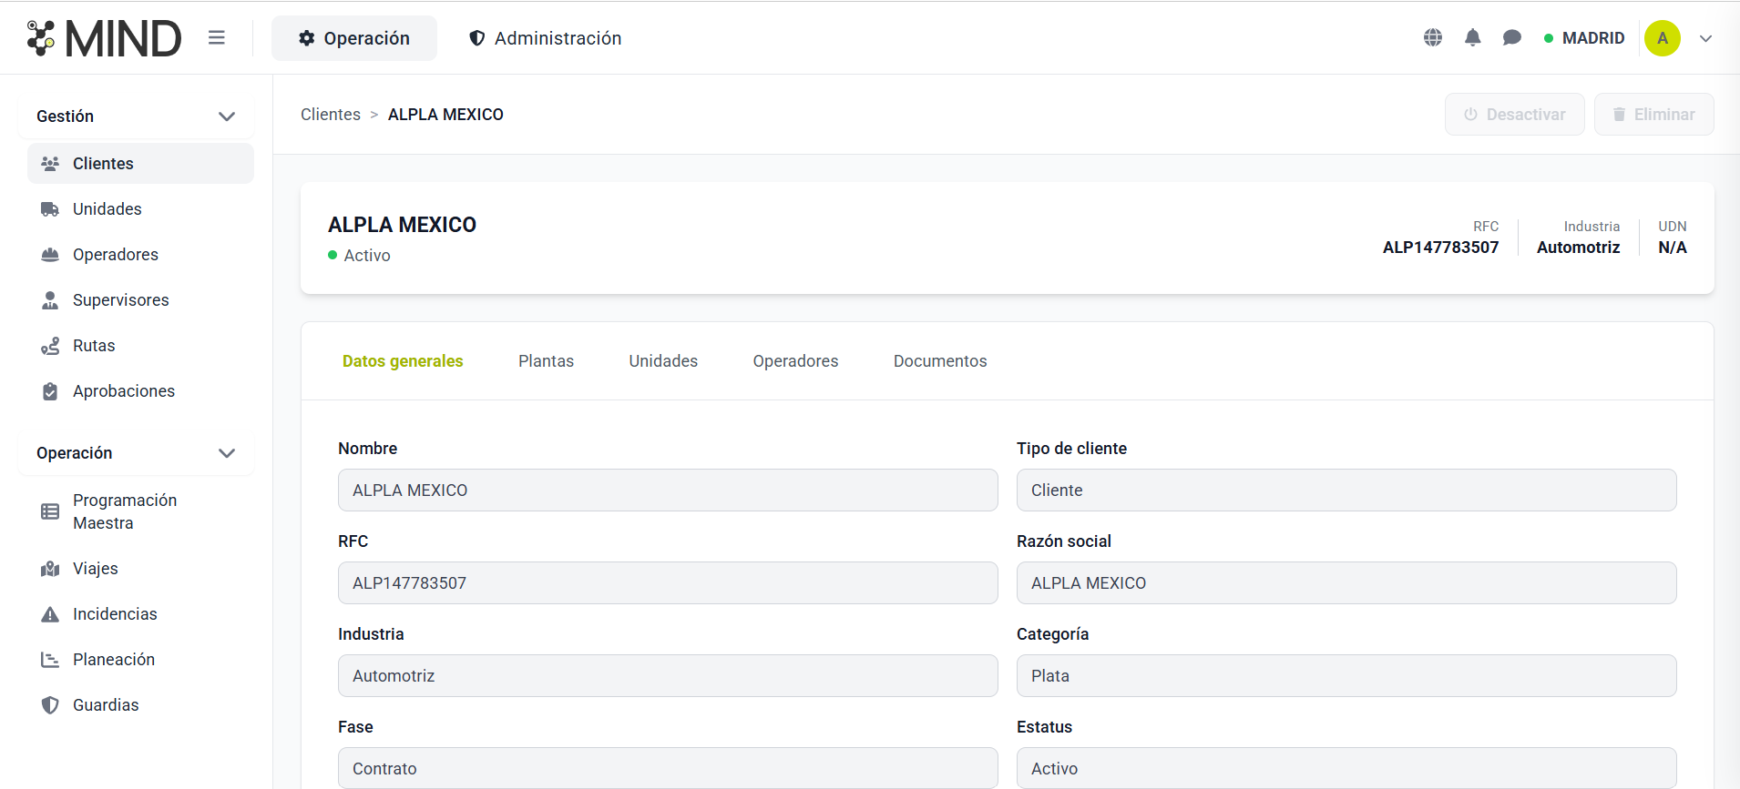
Task: Toggle the hamburger sidebar menu
Action: (x=216, y=37)
